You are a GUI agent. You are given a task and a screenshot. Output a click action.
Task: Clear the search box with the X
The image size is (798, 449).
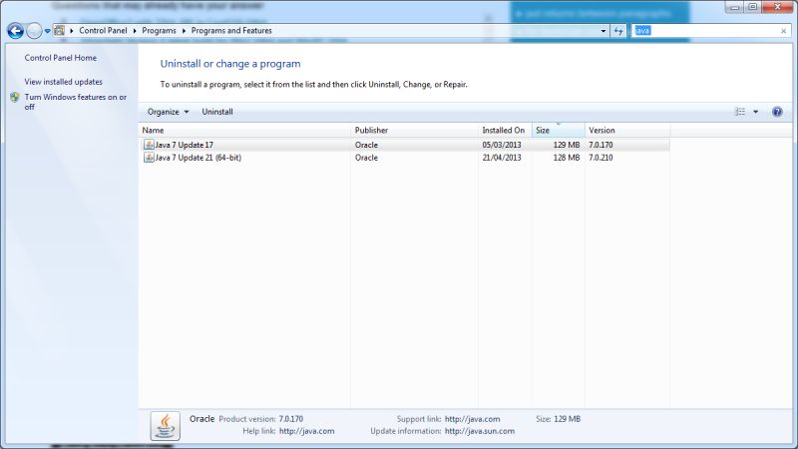pyautogui.click(x=784, y=31)
